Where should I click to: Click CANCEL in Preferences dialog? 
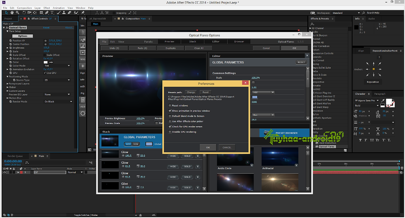[x=227, y=148]
